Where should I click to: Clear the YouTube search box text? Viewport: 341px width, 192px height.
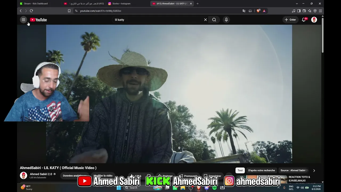[x=205, y=20]
